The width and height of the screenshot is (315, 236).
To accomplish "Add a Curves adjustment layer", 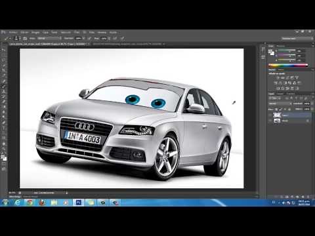I will pyautogui.click(x=287, y=77).
